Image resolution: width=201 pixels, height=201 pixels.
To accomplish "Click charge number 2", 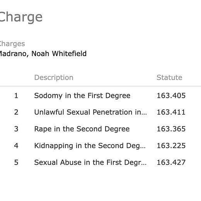I will (x=16, y=112).
